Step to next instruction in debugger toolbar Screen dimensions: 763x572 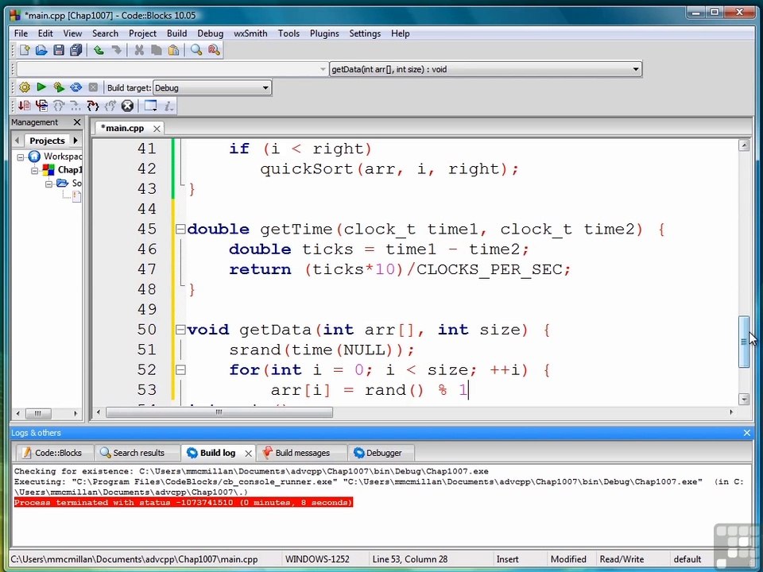(x=76, y=106)
